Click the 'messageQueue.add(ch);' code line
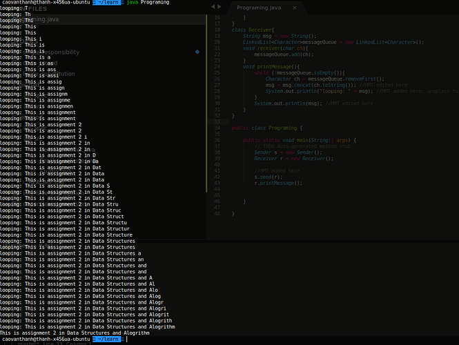 (x=284, y=55)
